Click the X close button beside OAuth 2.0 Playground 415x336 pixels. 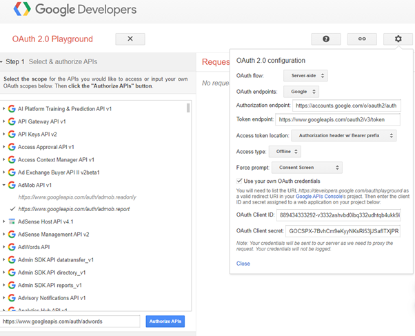pyautogui.click(x=130, y=39)
